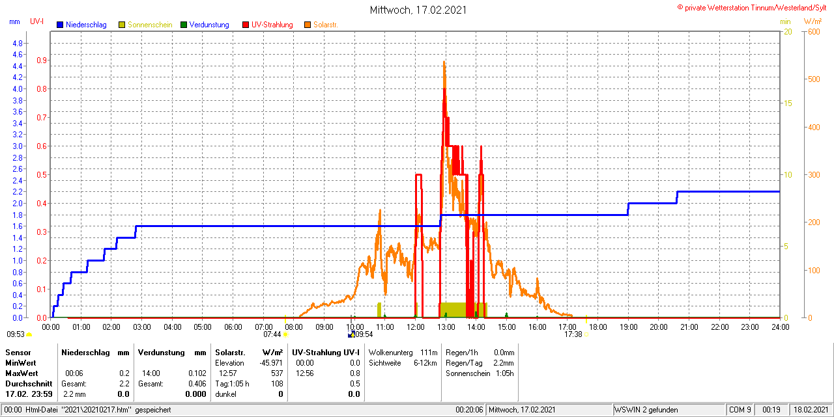Click the status bar date Mittwoch, 17.02.2021

pyautogui.click(x=522, y=410)
